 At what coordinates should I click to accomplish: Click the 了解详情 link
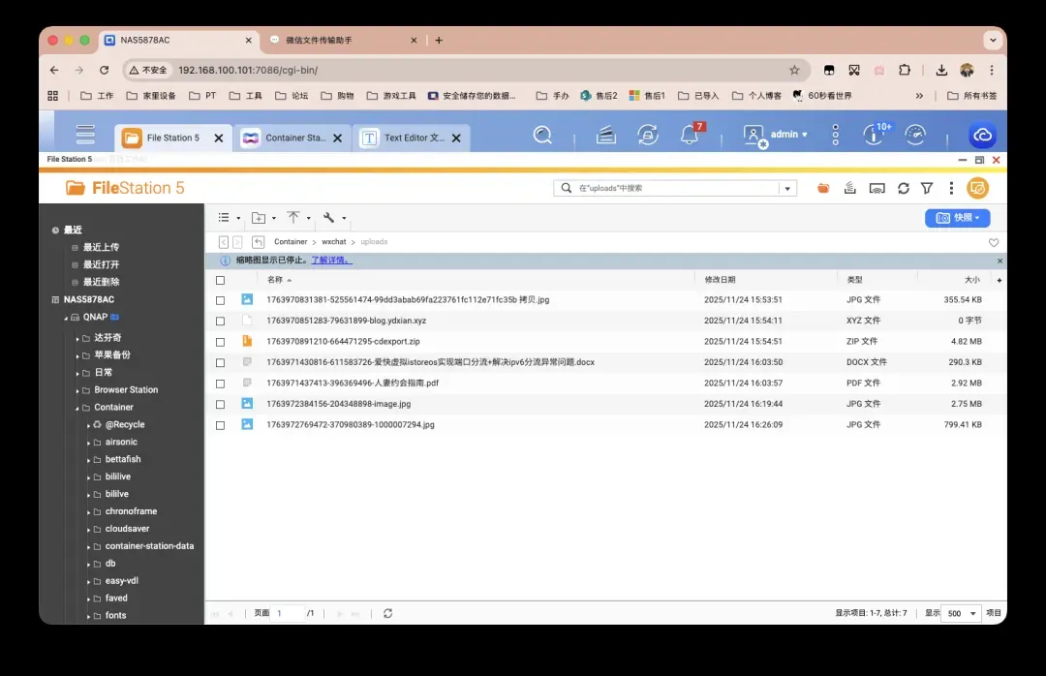click(331, 261)
